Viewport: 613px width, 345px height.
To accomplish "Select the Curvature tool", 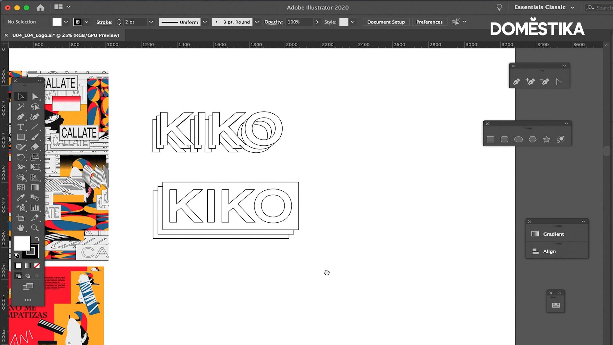I will point(35,117).
